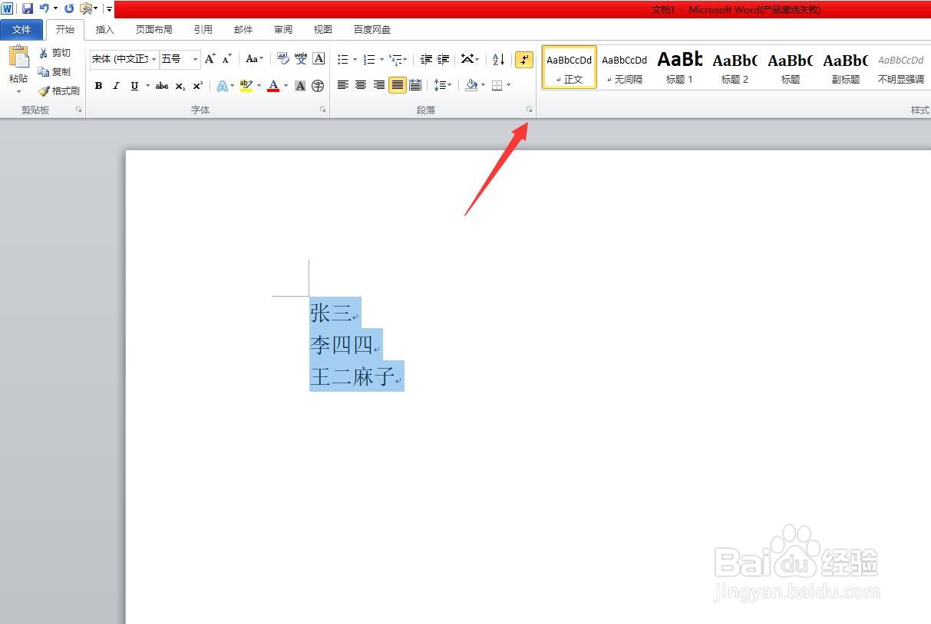Open text effects menu
Screen dimensions: 931x624
point(223,86)
